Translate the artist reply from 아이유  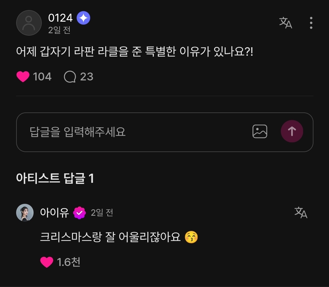pyautogui.click(x=301, y=212)
